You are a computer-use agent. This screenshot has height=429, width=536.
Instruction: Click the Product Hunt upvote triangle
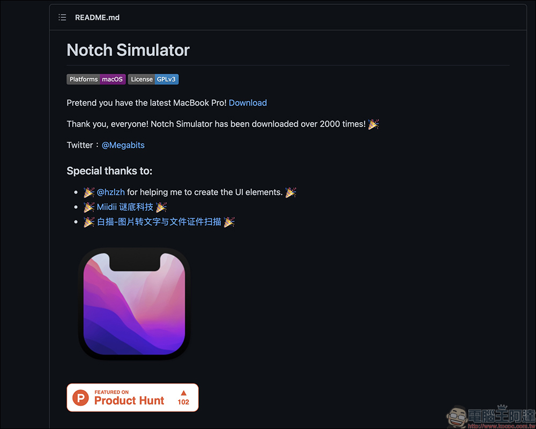coord(183,393)
